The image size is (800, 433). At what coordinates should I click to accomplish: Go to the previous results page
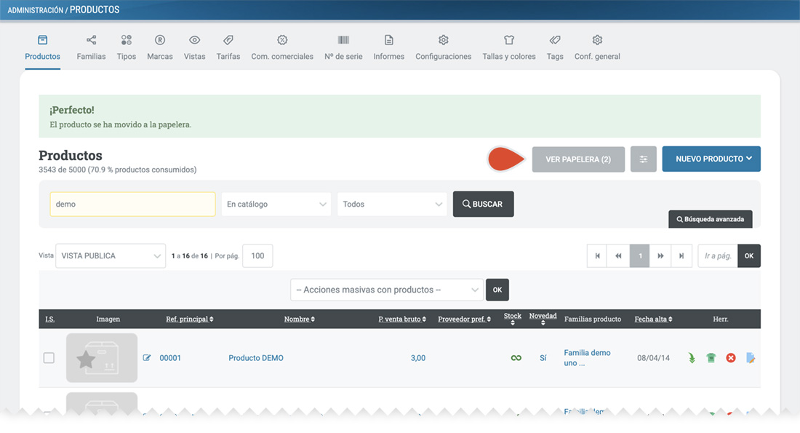(x=618, y=256)
